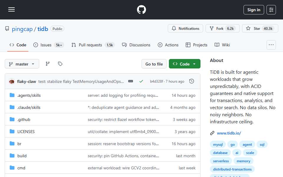Open the Discussions tab
This screenshot has height=177, width=283.
136,45
